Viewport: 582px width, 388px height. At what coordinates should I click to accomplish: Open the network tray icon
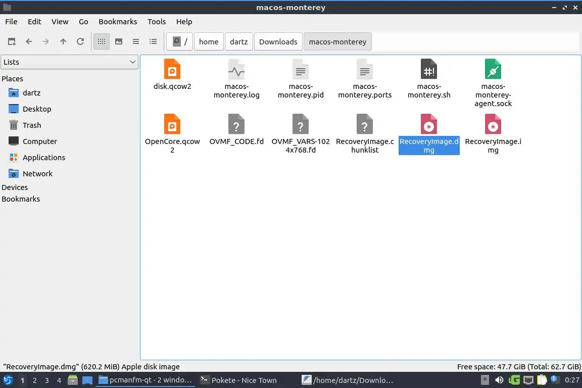click(528, 380)
